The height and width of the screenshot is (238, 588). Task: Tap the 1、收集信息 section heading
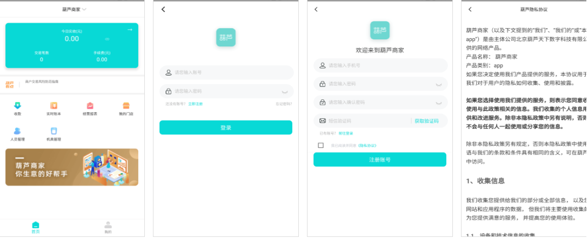click(x=485, y=181)
